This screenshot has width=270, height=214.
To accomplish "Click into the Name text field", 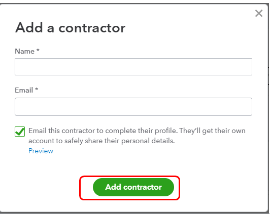I will (133, 67).
